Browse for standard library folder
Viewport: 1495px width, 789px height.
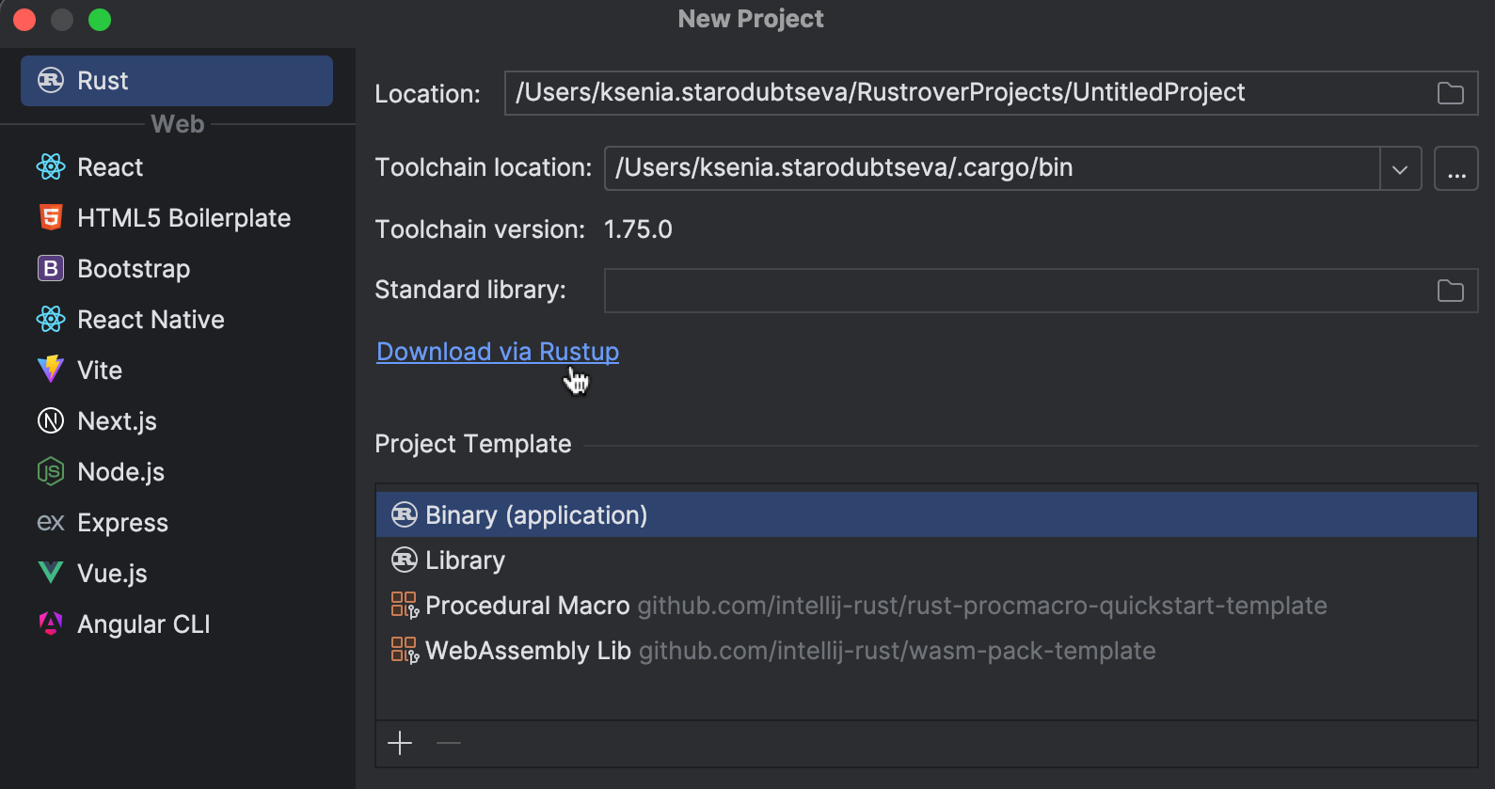(1450, 291)
